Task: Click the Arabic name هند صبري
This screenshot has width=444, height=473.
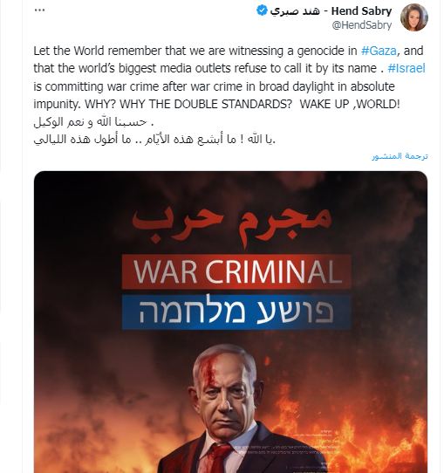Action: (295, 11)
